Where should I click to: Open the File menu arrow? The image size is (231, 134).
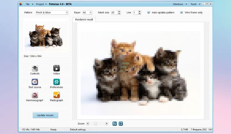point(33,4)
